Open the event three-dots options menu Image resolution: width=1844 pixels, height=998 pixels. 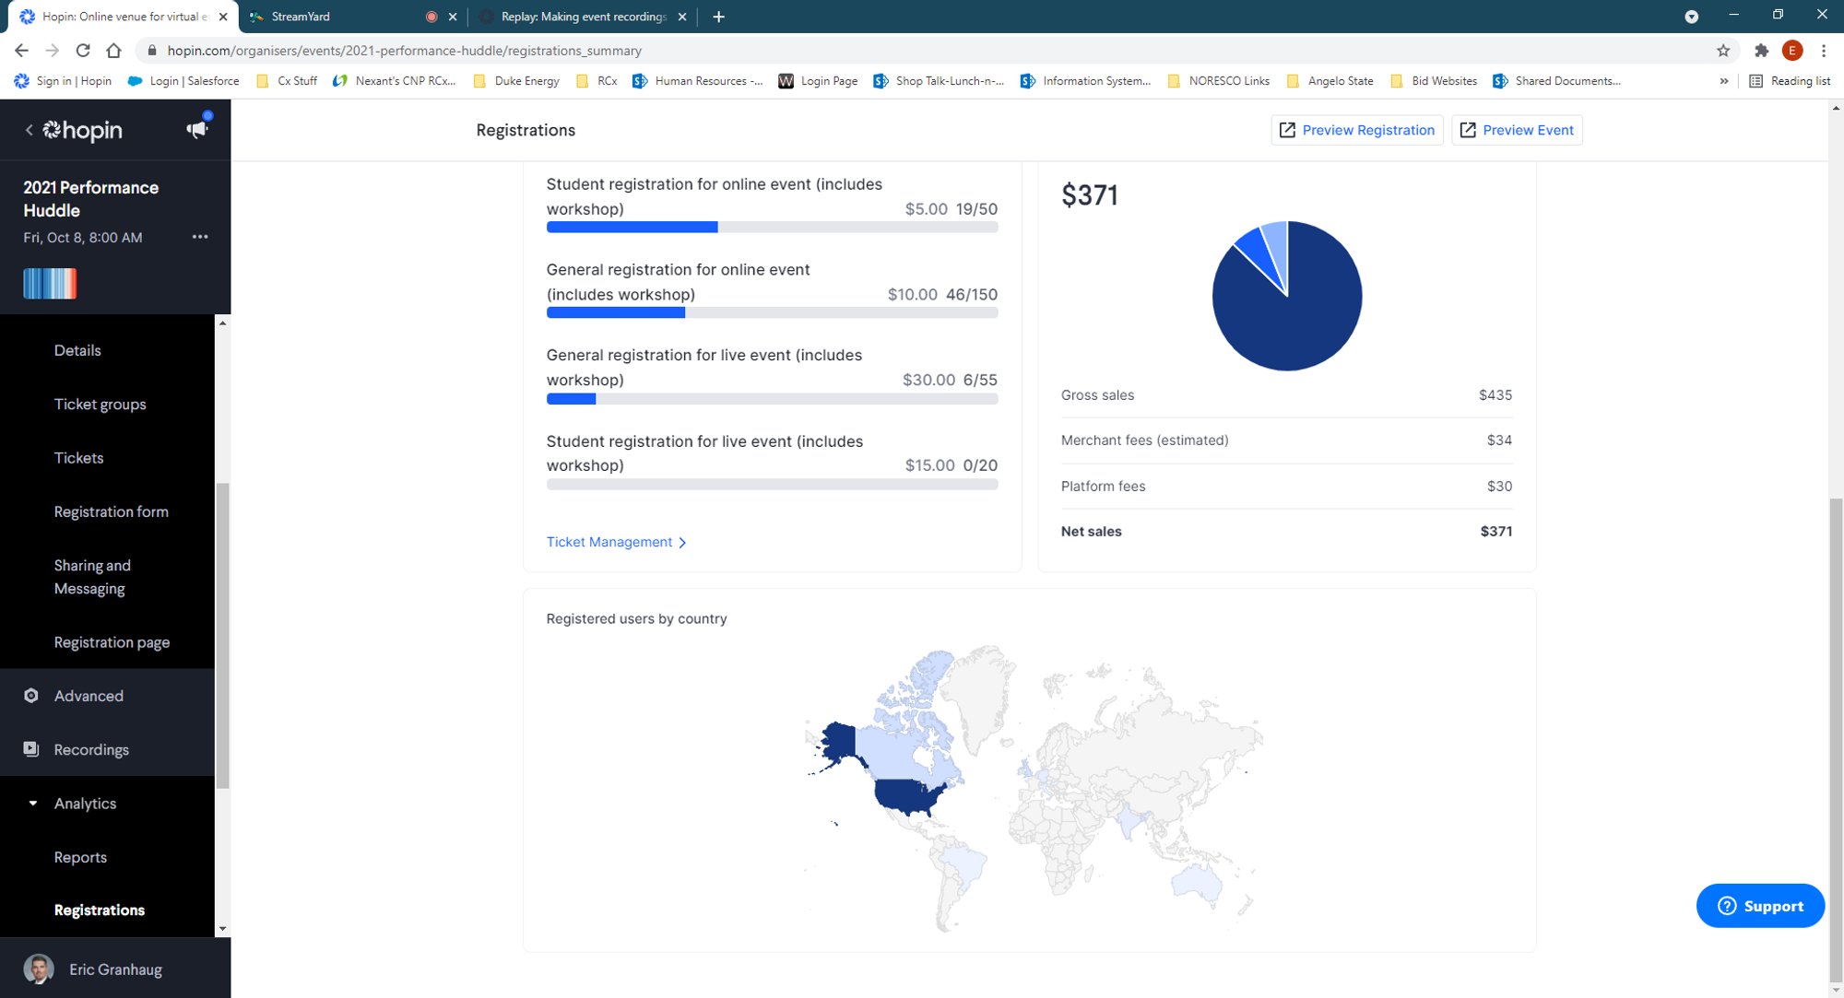point(199,237)
